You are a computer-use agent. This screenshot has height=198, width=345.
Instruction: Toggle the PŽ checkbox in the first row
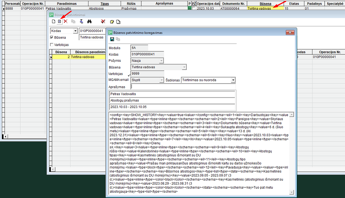click(193, 8)
